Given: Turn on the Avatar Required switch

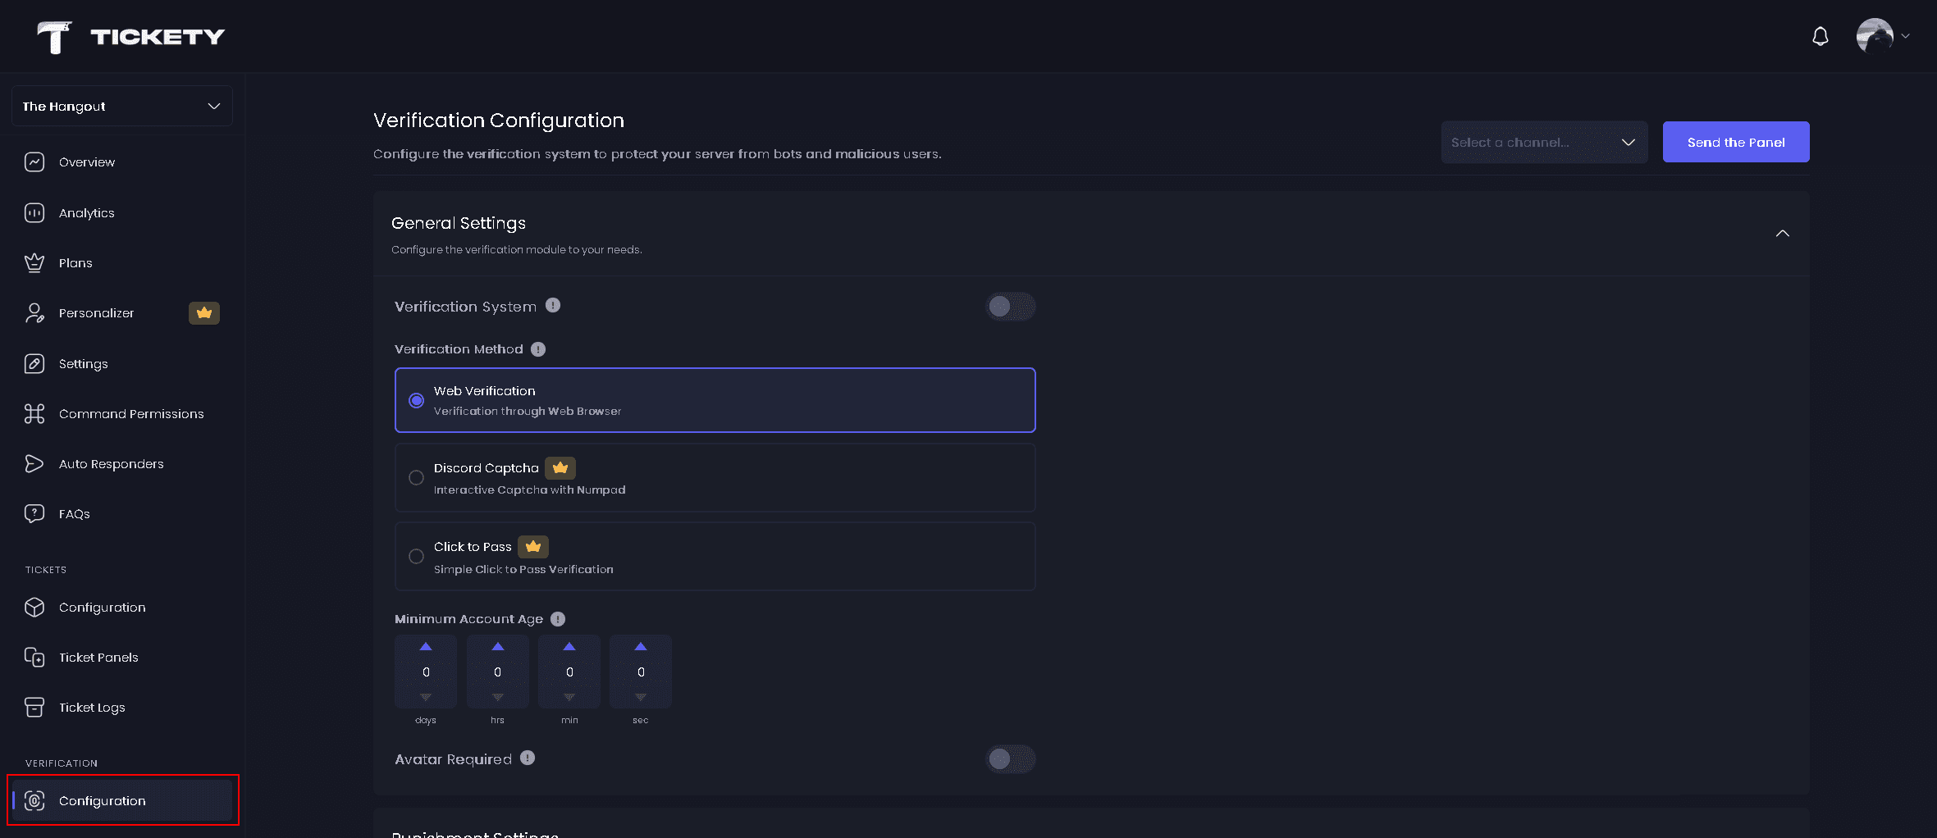Looking at the screenshot, I should tap(1010, 759).
